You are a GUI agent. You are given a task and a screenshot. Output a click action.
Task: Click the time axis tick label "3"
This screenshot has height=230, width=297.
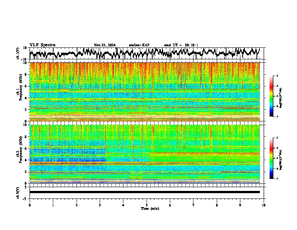coord(100,205)
